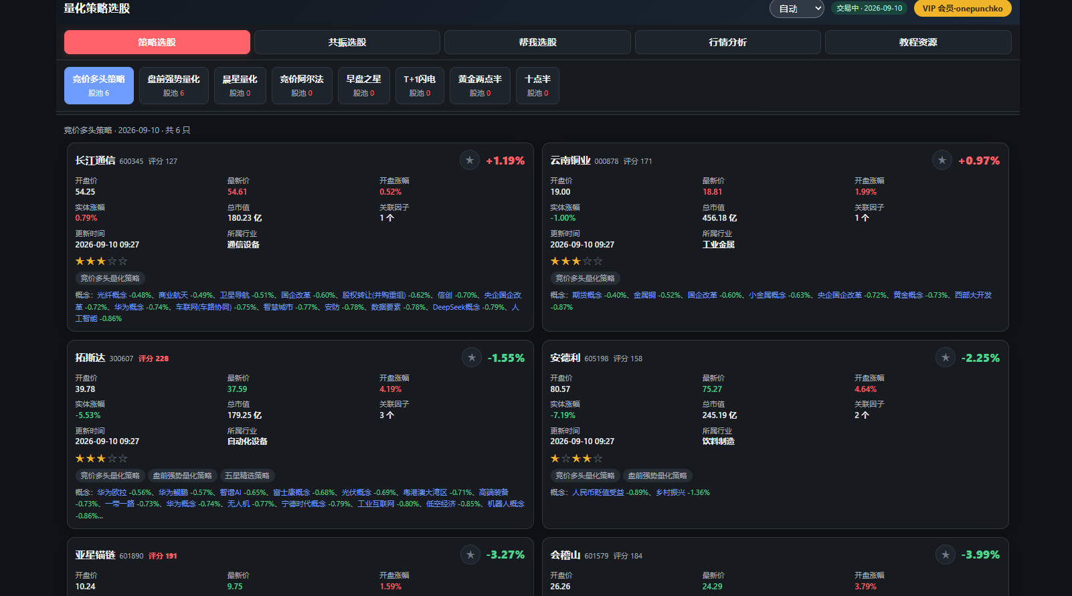This screenshot has height=596, width=1072.
Task: Star the 安德利 stock card
Action: coord(946,358)
